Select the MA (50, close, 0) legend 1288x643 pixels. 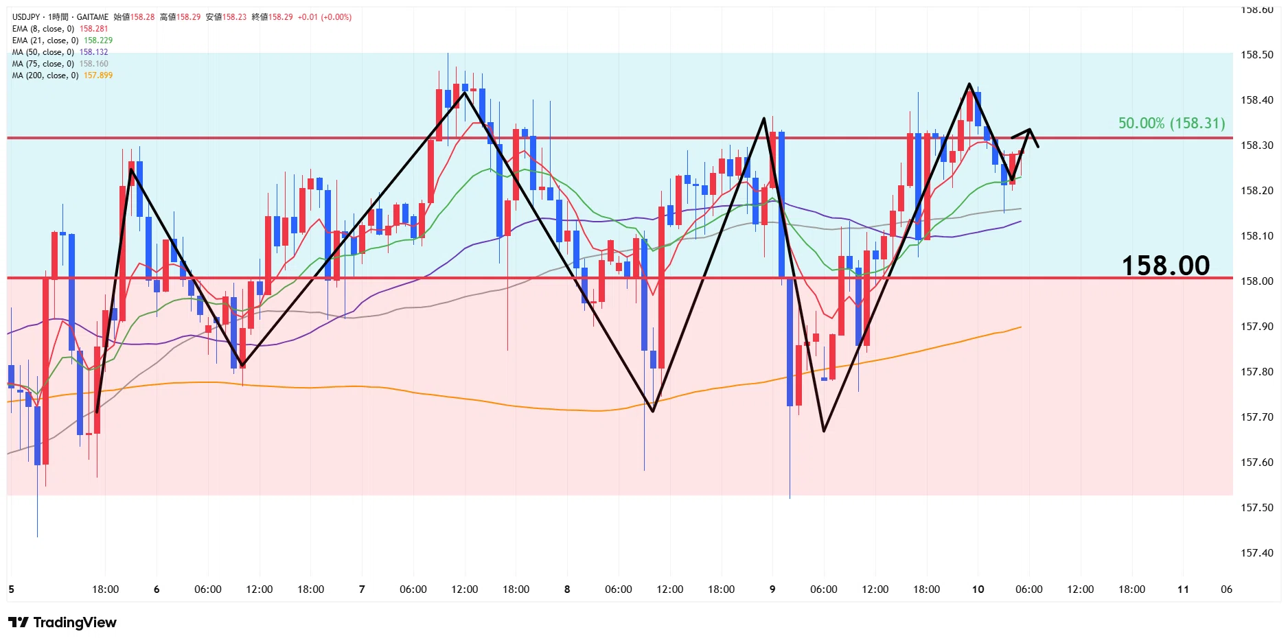(x=43, y=52)
